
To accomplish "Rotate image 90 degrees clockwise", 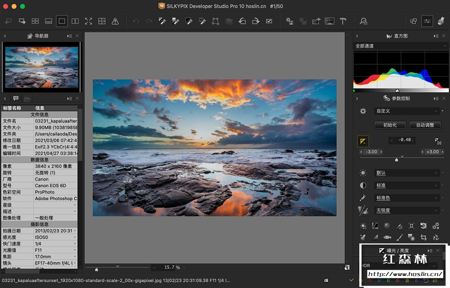I will (x=256, y=21).
